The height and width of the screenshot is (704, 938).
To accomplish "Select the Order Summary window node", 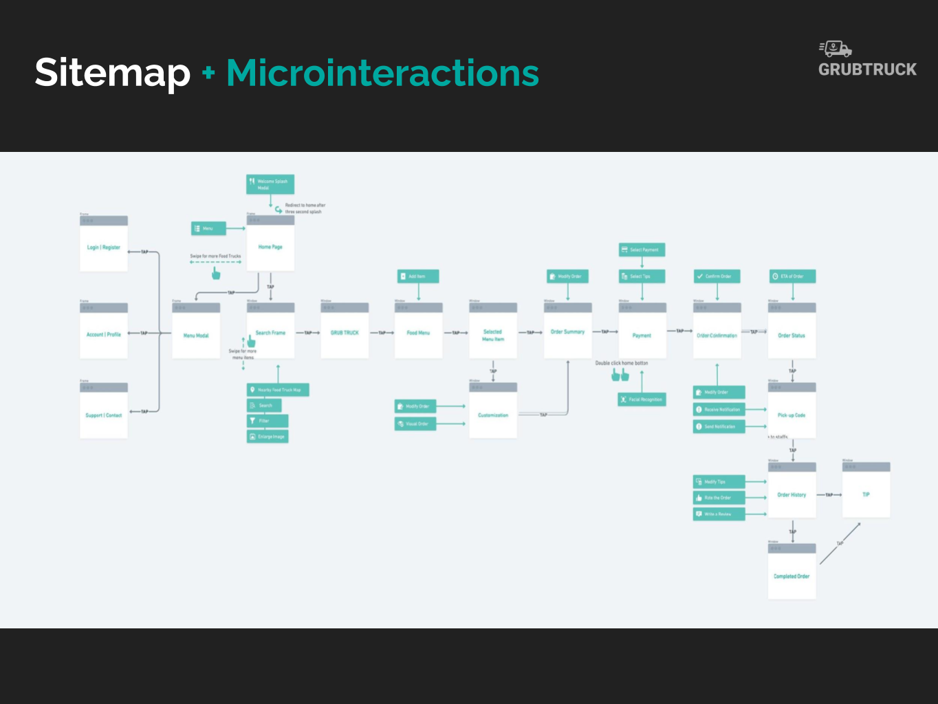I will coord(568,331).
